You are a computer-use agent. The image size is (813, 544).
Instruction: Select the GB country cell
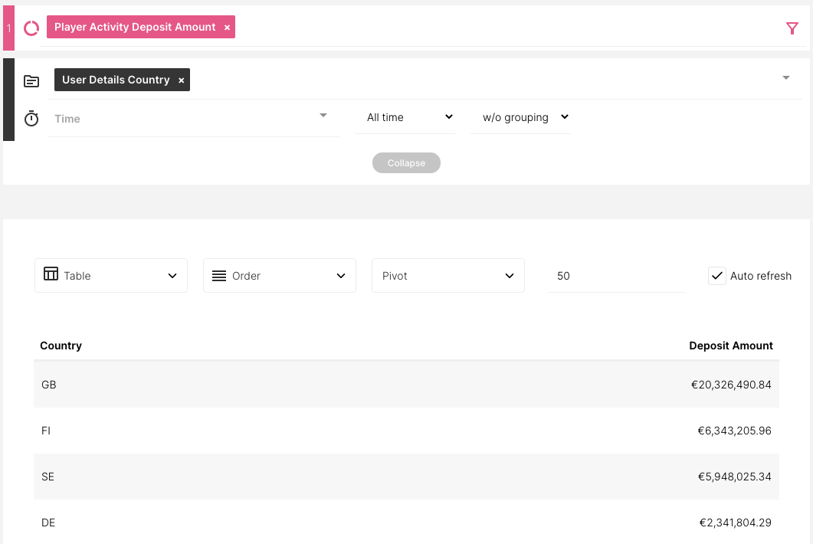49,385
